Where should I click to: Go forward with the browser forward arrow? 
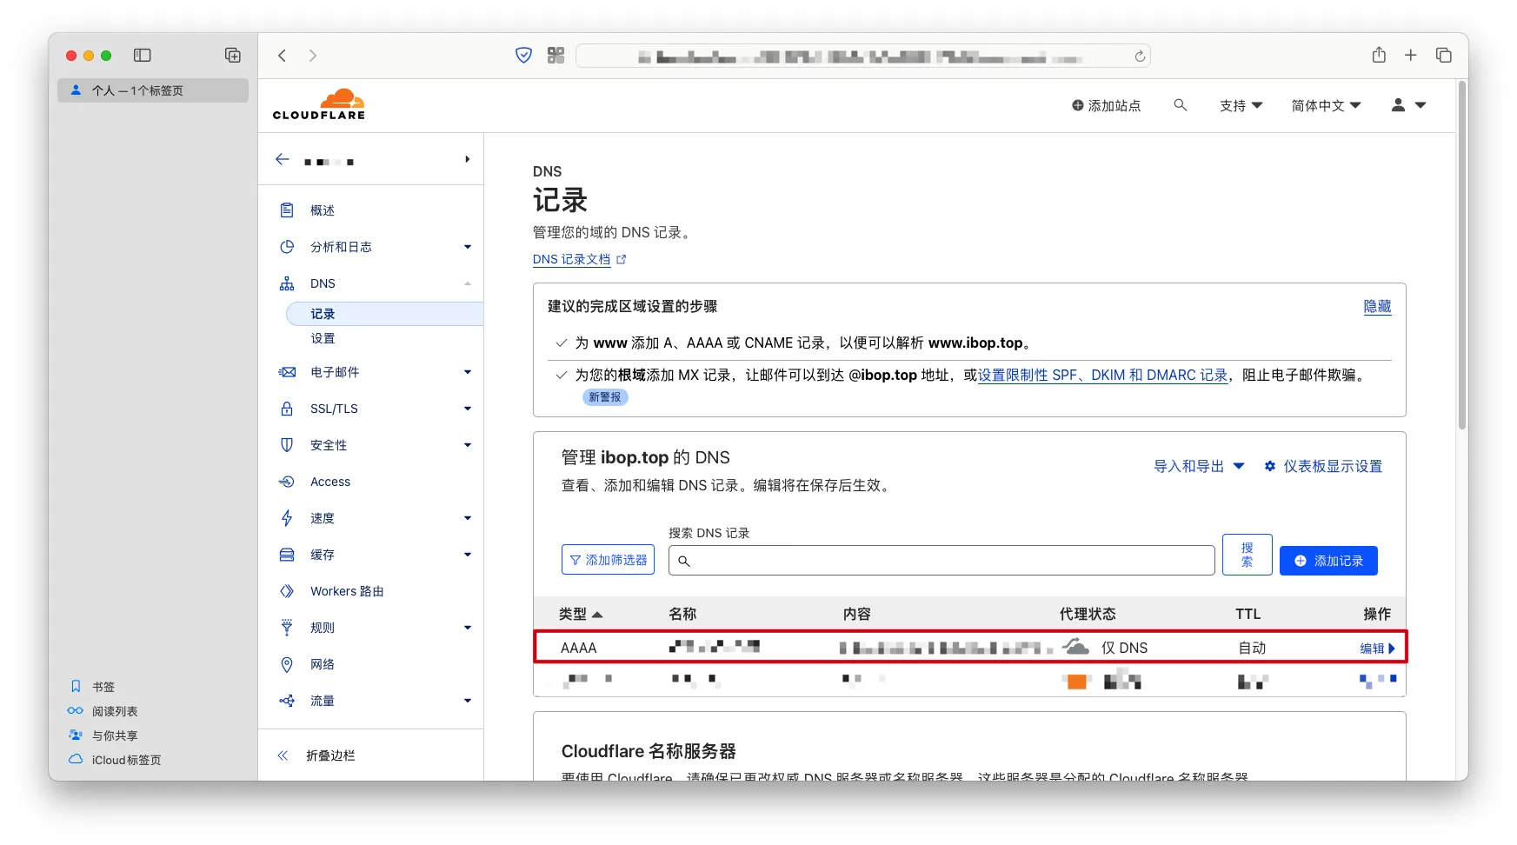tap(313, 56)
